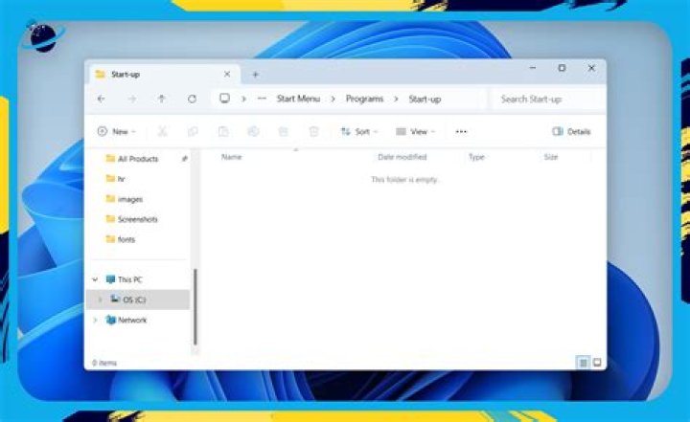Go up one folder level
The image size is (690, 422).
coord(162,99)
